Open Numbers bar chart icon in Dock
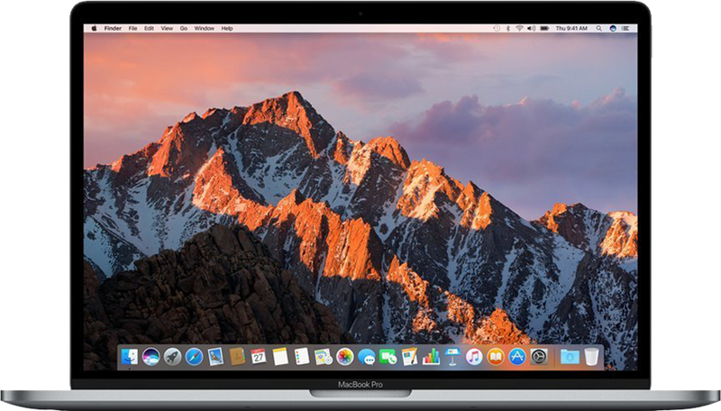721x411 pixels. pos(431,356)
